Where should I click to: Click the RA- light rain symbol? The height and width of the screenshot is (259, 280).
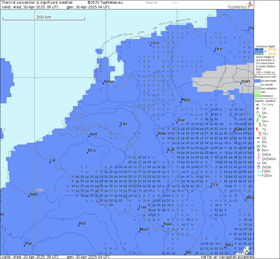tap(258, 142)
